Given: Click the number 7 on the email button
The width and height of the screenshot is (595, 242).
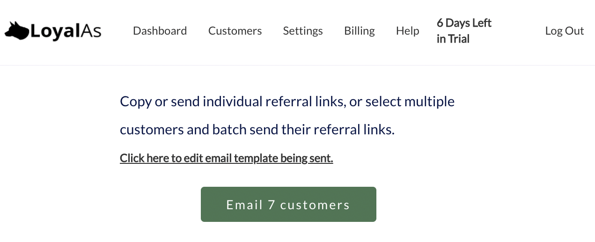Looking at the screenshot, I should [272, 205].
